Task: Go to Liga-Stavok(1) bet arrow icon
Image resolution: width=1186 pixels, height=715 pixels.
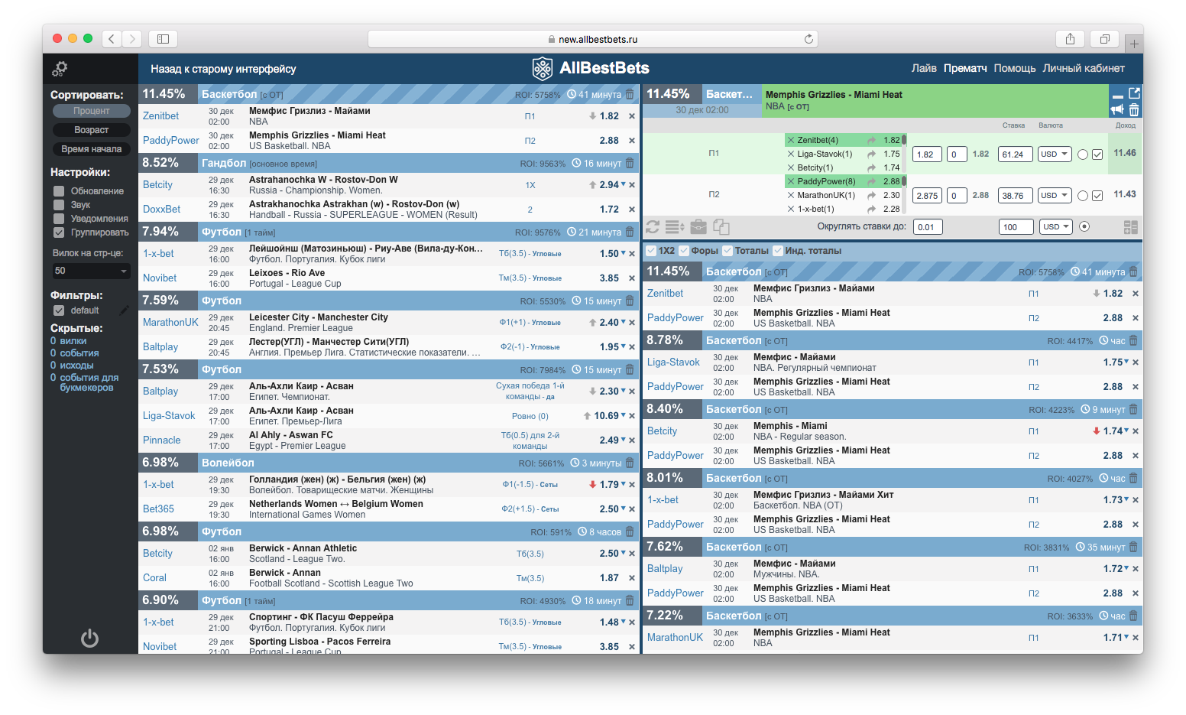Action: 871,154
